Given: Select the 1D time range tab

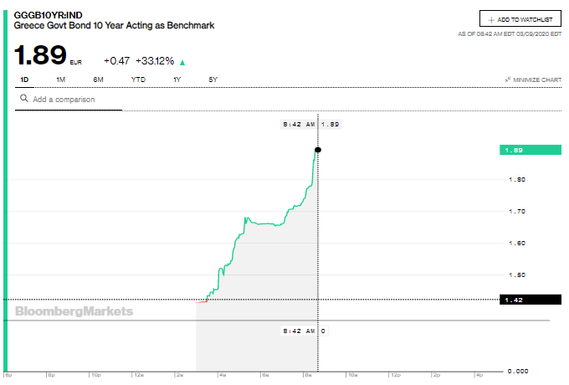Looking at the screenshot, I should 24,80.
